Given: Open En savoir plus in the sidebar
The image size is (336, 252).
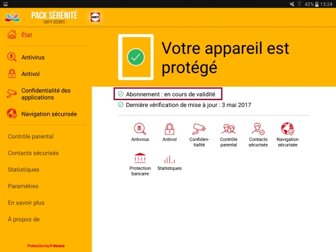Looking at the screenshot, I should point(26,203).
